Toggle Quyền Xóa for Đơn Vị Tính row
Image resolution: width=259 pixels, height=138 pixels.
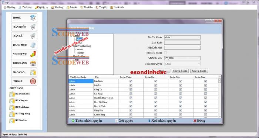tap(181, 106)
